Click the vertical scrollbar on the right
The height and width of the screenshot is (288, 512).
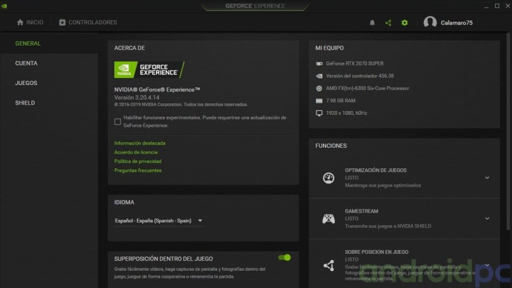click(x=508, y=130)
